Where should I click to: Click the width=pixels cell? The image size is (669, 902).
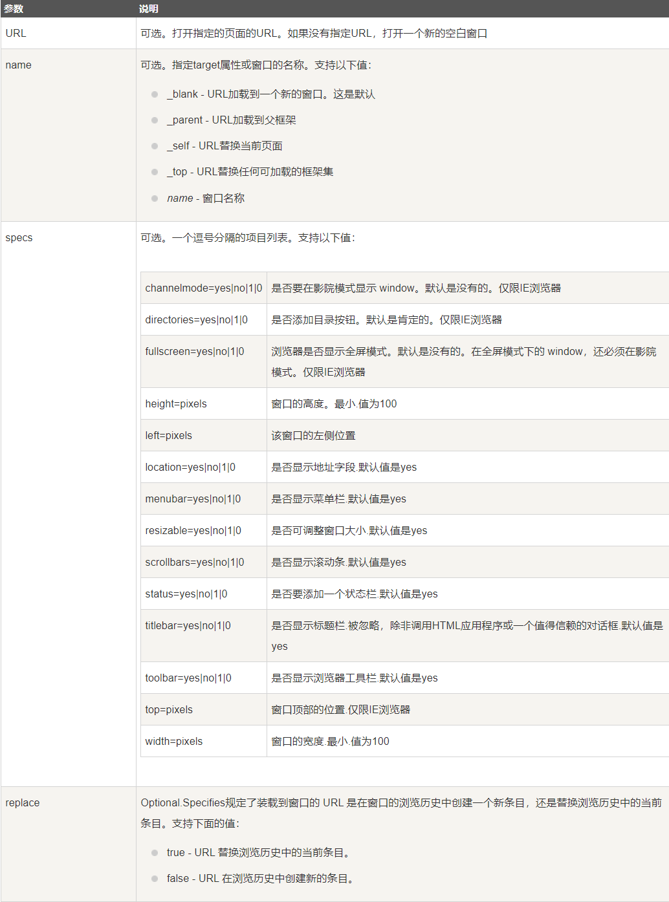click(x=174, y=741)
